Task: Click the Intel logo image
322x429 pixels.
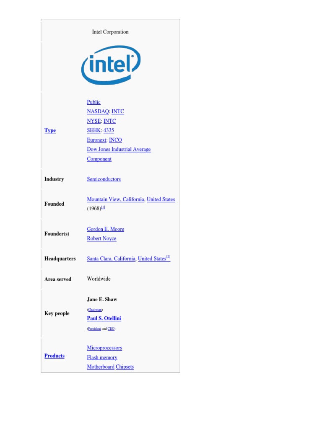Action: 111,65
